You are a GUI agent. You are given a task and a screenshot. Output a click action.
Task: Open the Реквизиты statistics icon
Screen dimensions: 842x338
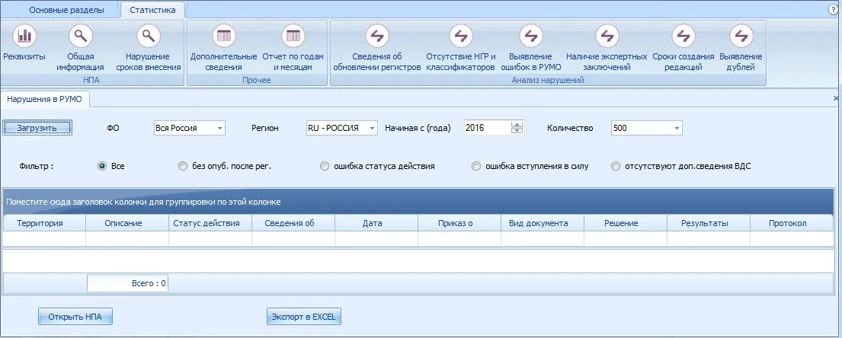coord(24,37)
